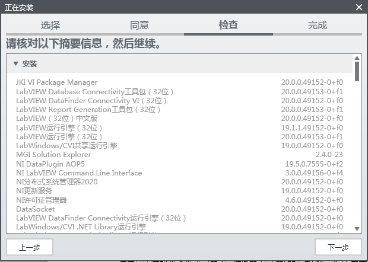Screen dimensions: 368x262
Task: Select the JKI VI Package Manager row
Action: point(179,82)
